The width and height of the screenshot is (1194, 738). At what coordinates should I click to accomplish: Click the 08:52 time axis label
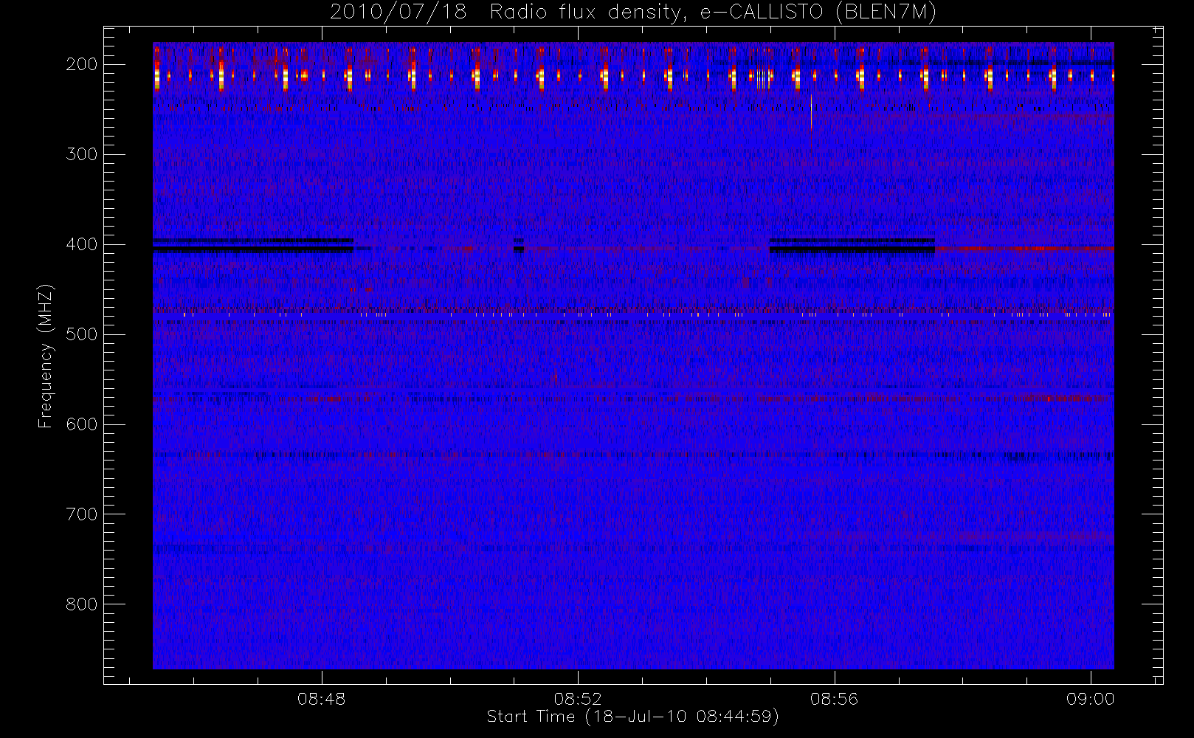coord(578,699)
